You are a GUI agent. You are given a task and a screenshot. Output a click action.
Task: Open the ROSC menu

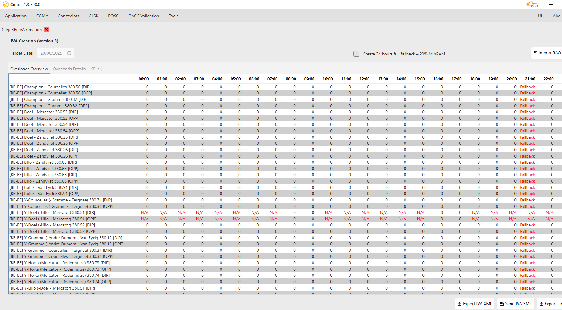pos(113,16)
